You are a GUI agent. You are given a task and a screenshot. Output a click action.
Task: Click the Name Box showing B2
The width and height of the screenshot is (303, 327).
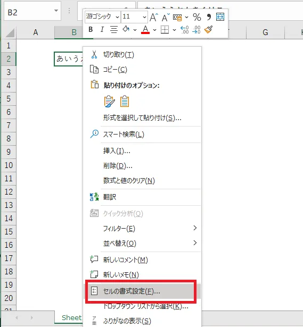click(32, 11)
